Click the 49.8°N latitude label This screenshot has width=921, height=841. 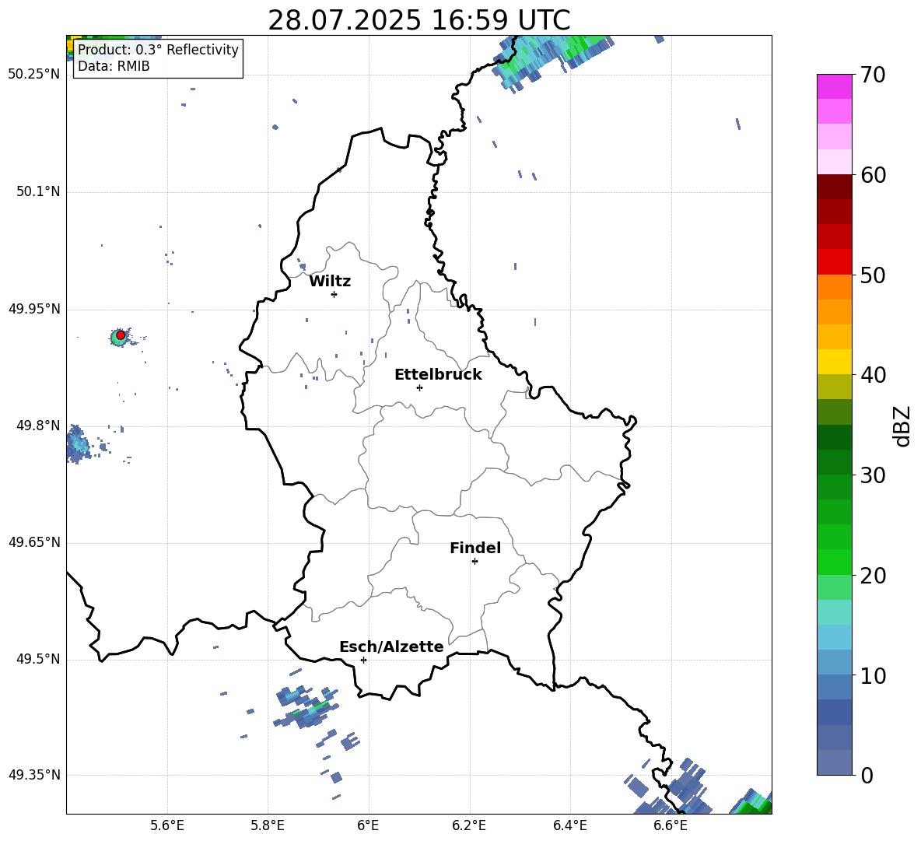pyautogui.click(x=38, y=426)
